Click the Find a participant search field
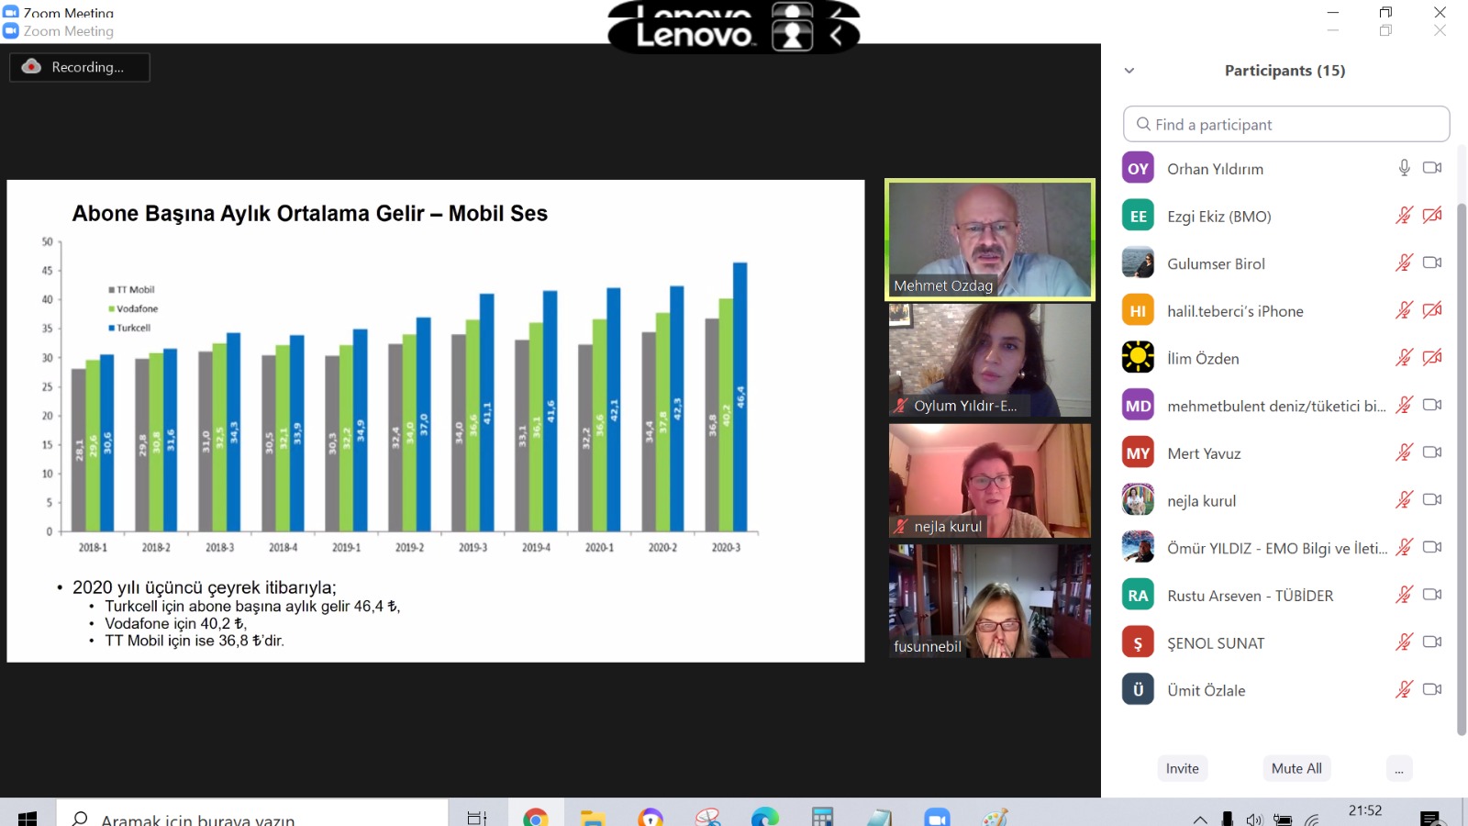Image resolution: width=1468 pixels, height=826 pixels. [1286, 124]
